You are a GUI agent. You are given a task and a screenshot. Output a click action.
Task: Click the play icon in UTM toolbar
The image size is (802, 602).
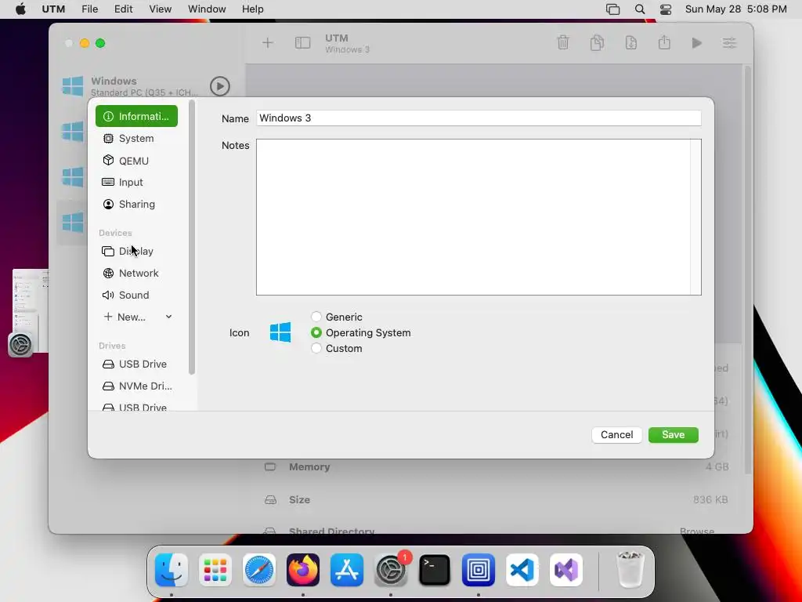696,43
